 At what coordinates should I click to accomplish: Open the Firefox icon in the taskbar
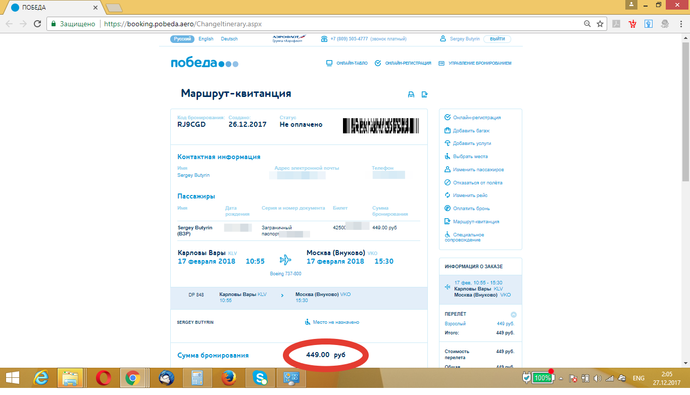tap(228, 378)
